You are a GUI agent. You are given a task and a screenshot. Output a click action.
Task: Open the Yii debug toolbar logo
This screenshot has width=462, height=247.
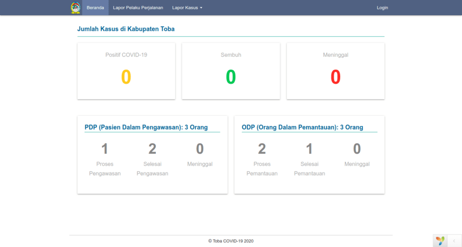pyautogui.click(x=440, y=241)
